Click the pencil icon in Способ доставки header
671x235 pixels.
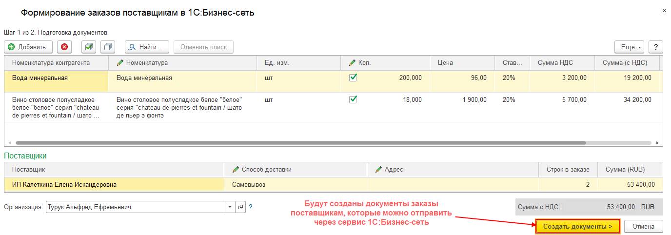click(x=236, y=170)
